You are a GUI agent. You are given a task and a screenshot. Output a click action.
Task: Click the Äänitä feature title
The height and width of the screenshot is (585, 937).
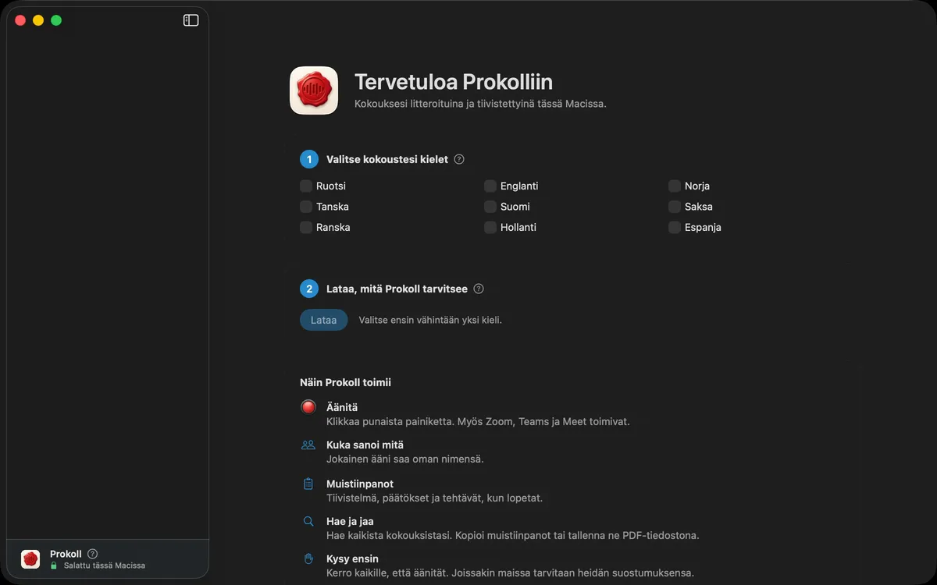342,407
